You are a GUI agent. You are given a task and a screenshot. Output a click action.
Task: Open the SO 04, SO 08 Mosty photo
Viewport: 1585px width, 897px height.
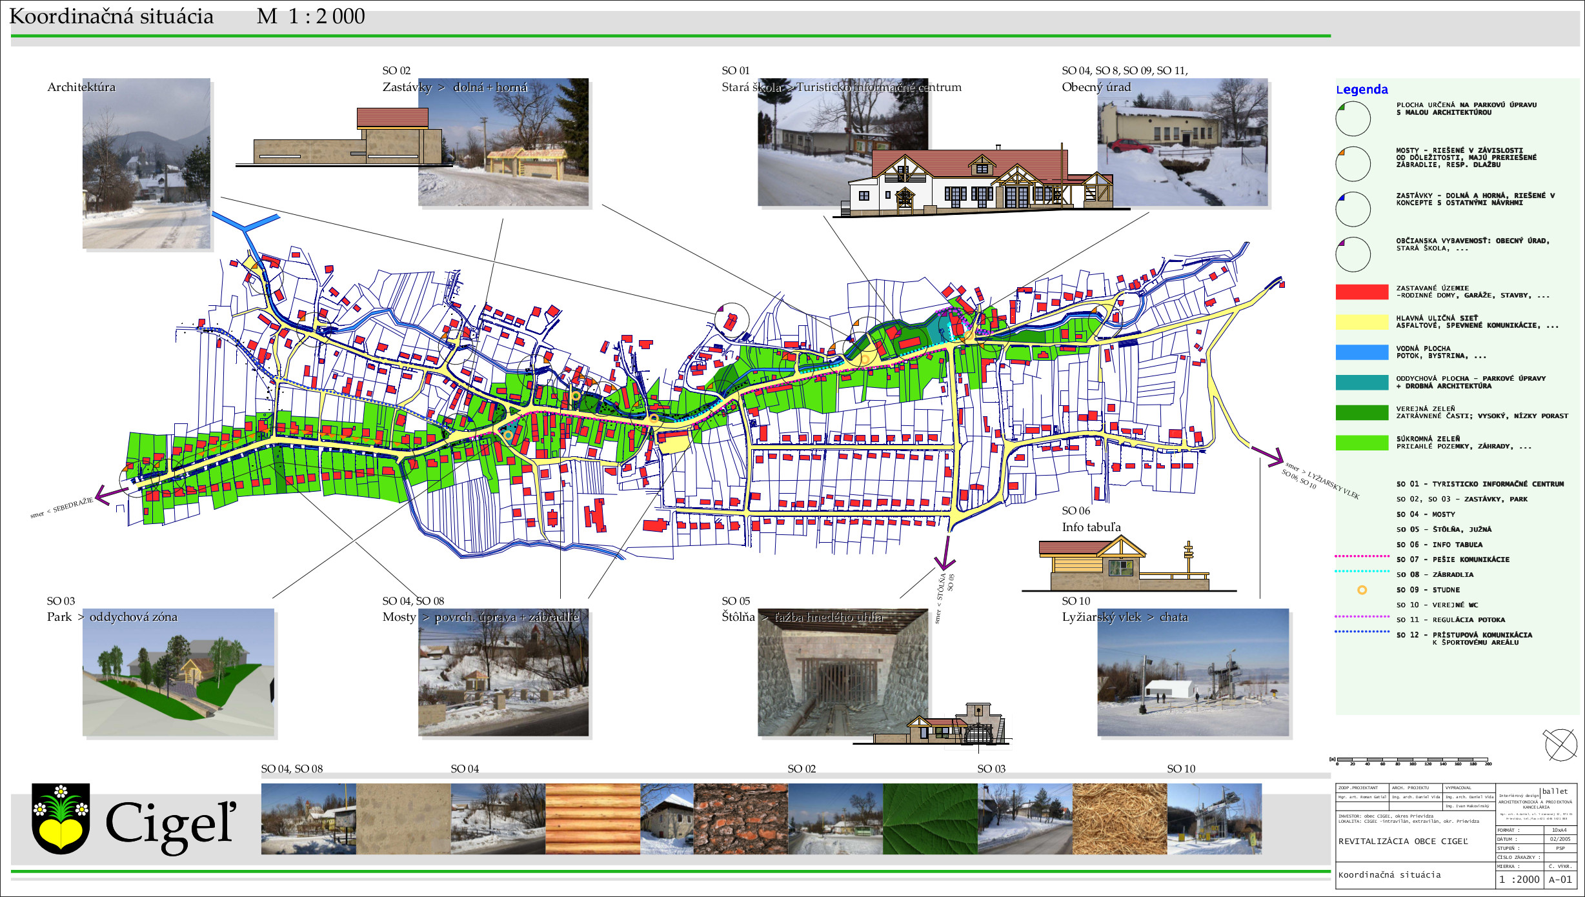tap(503, 672)
